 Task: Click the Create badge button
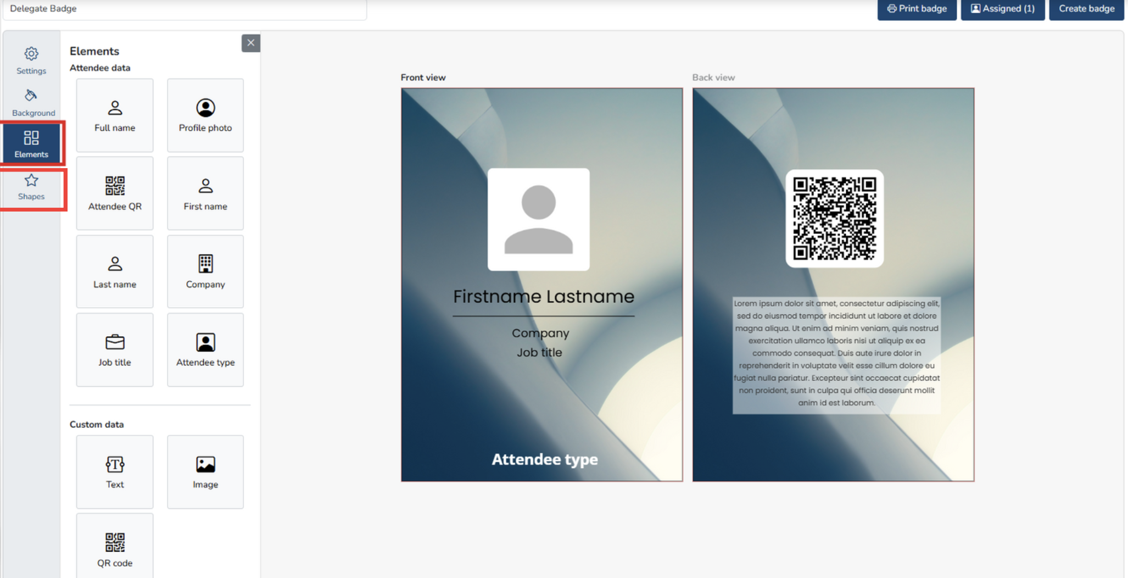[1086, 9]
